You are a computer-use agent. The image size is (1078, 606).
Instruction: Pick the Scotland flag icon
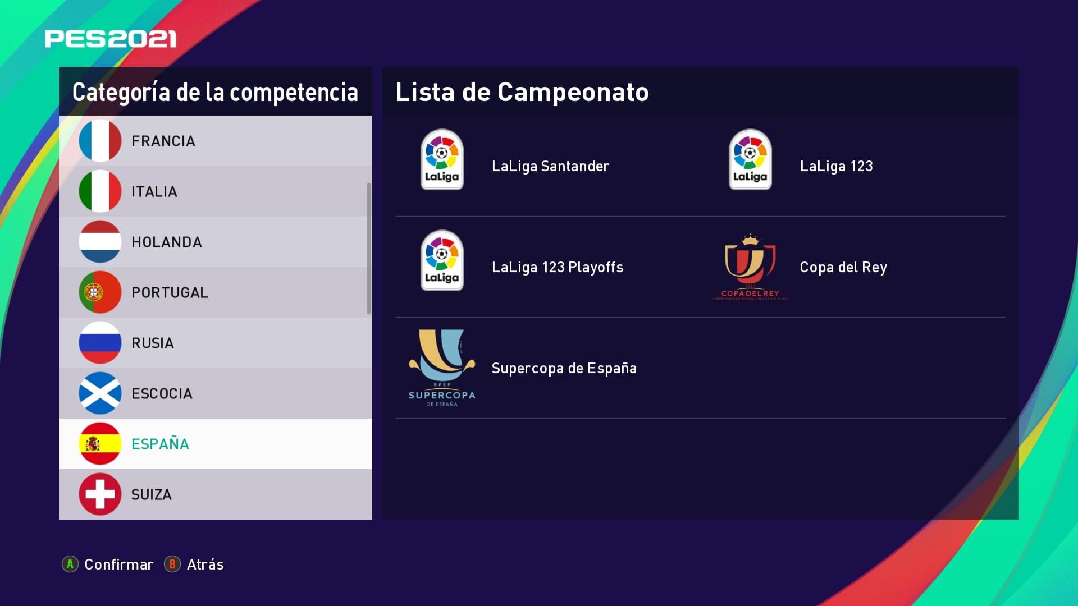(x=100, y=393)
